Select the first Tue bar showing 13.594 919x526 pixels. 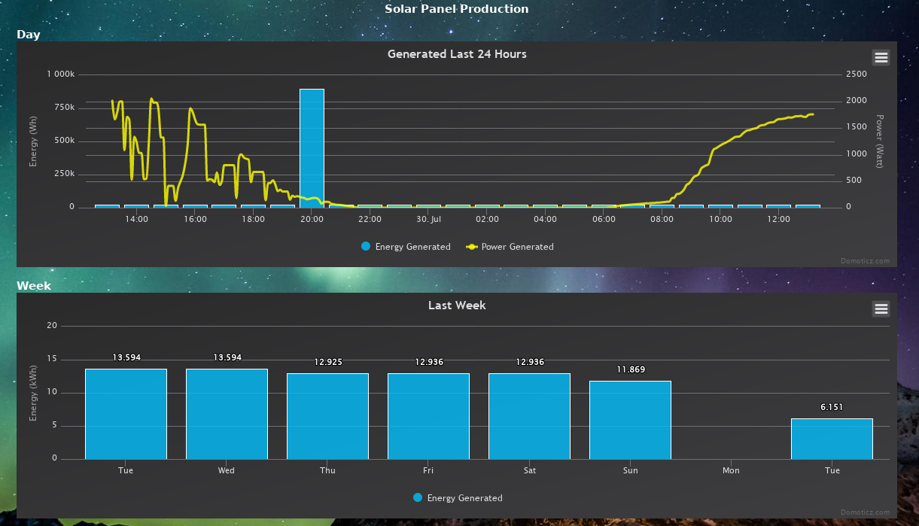pos(126,414)
